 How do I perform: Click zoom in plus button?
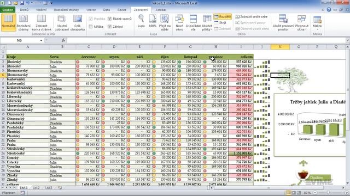[x=347, y=193]
